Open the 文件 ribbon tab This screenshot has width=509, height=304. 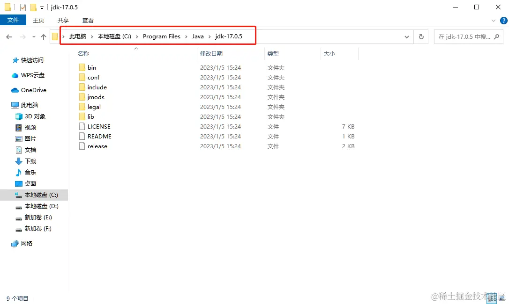pos(13,20)
